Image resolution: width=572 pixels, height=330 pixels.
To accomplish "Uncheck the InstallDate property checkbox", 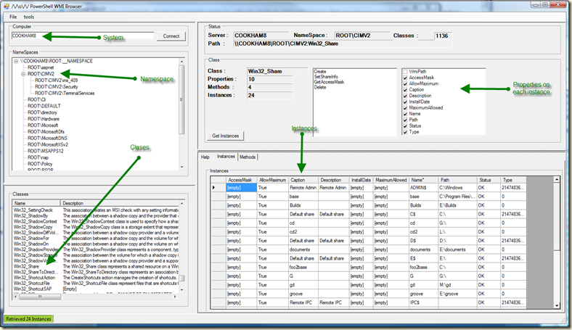I will click(x=404, y=101).
